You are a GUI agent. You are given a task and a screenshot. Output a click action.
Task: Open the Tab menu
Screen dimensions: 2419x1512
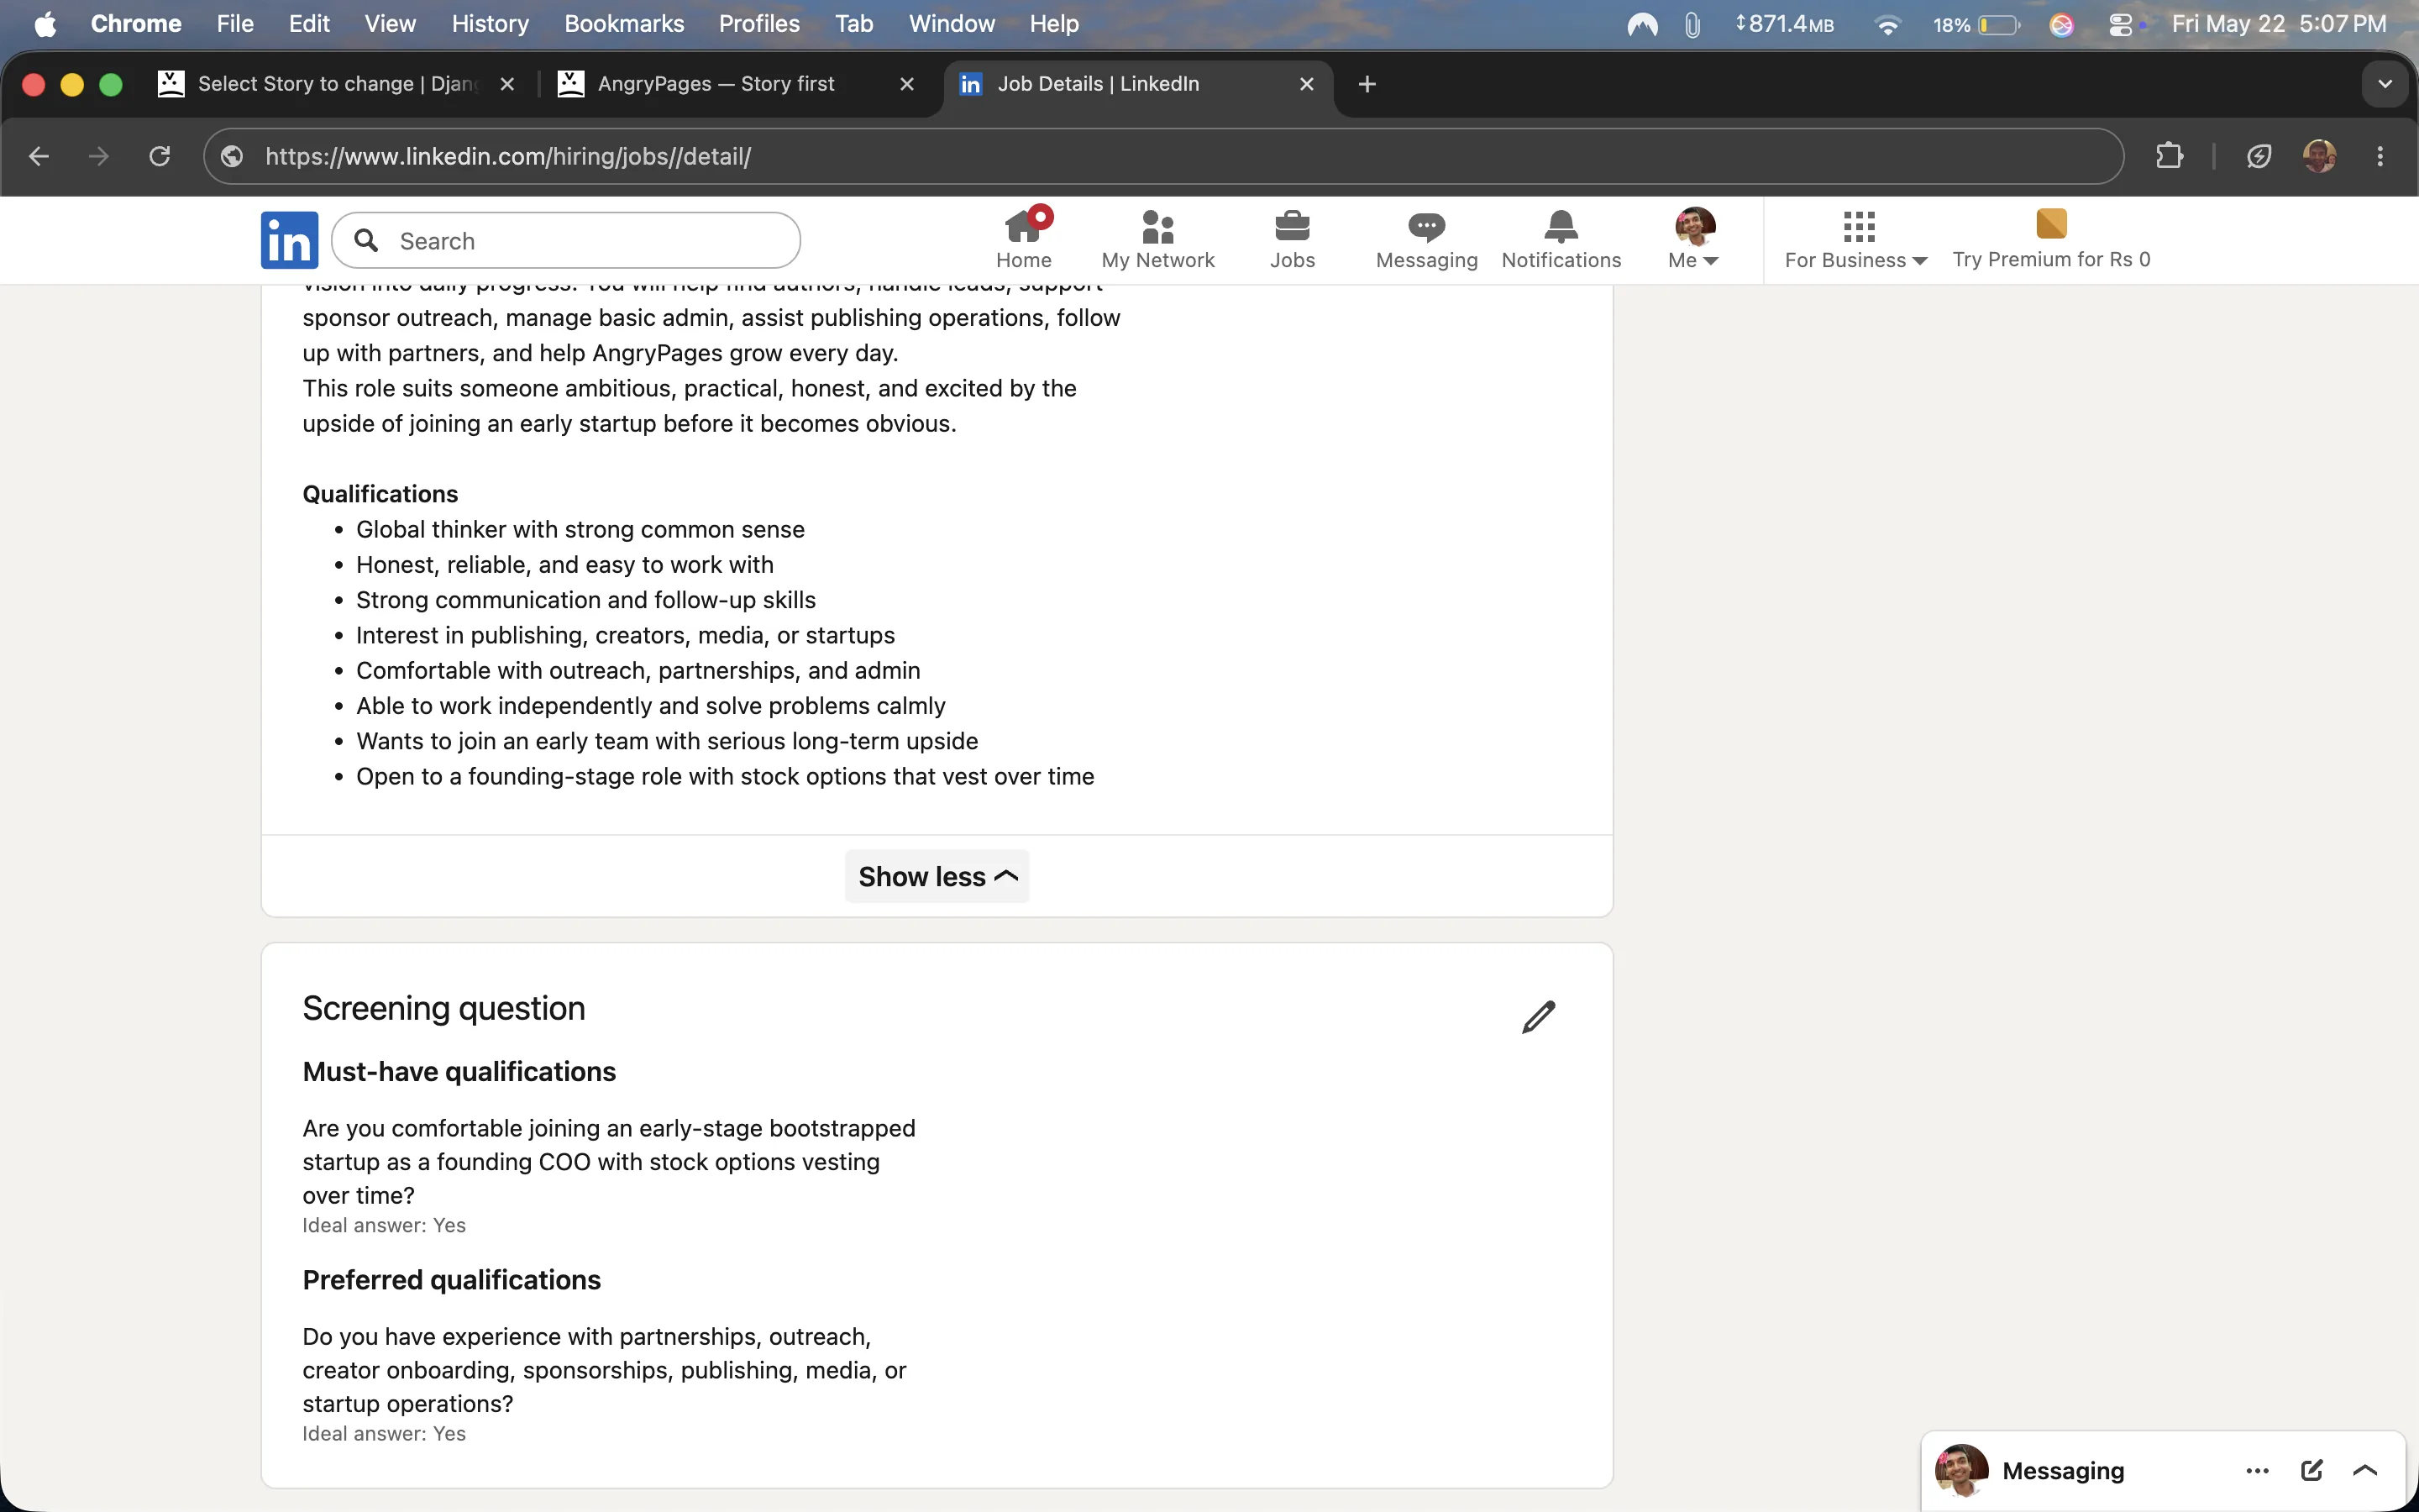point(853,24)
